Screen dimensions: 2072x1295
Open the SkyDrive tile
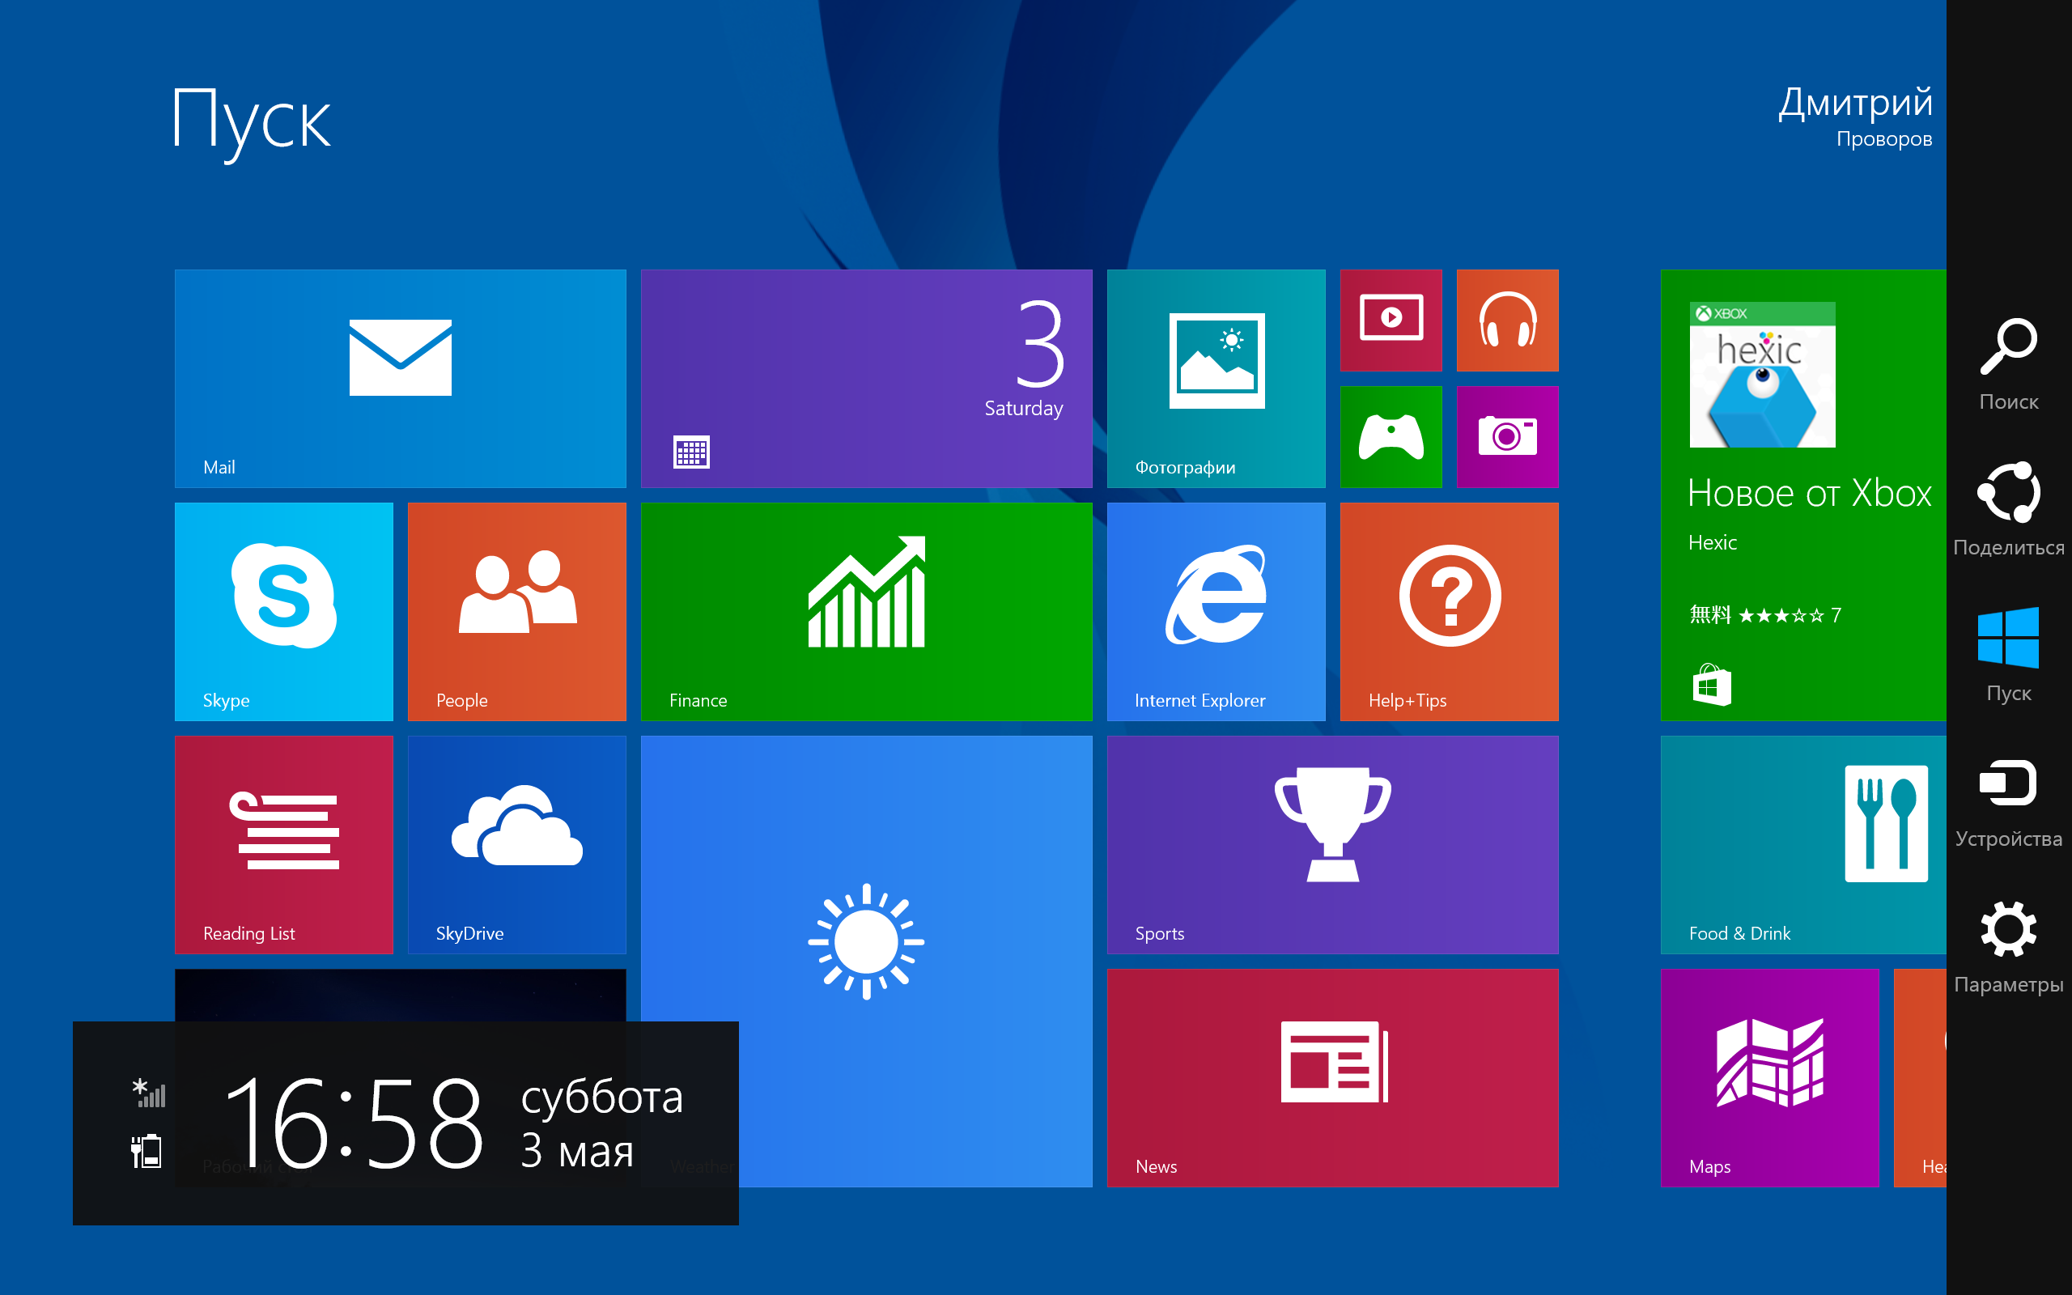pos(517,844)
